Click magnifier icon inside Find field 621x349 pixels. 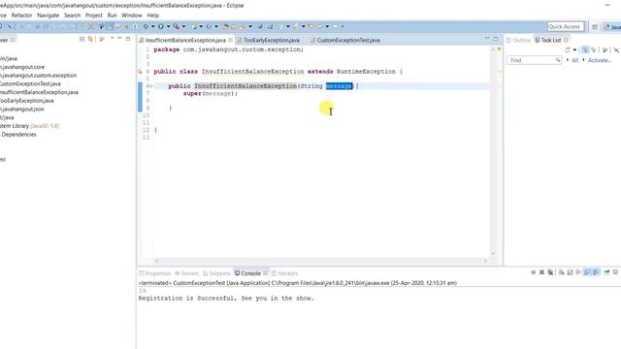(x=558, y=60)
